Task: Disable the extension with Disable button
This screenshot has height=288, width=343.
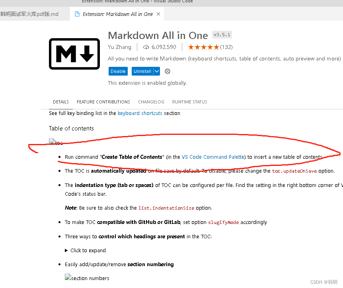Action: tap(118, 71)
